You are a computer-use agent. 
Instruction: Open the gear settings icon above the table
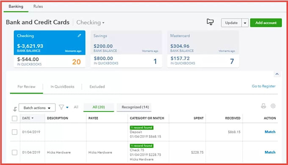click(x=273, y=106)
